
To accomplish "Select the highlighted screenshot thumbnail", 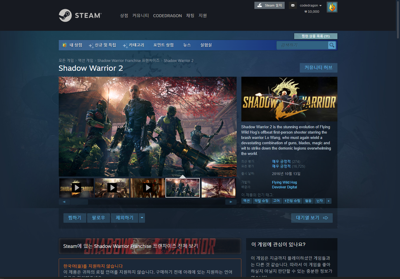I will (x=183, y=188).
